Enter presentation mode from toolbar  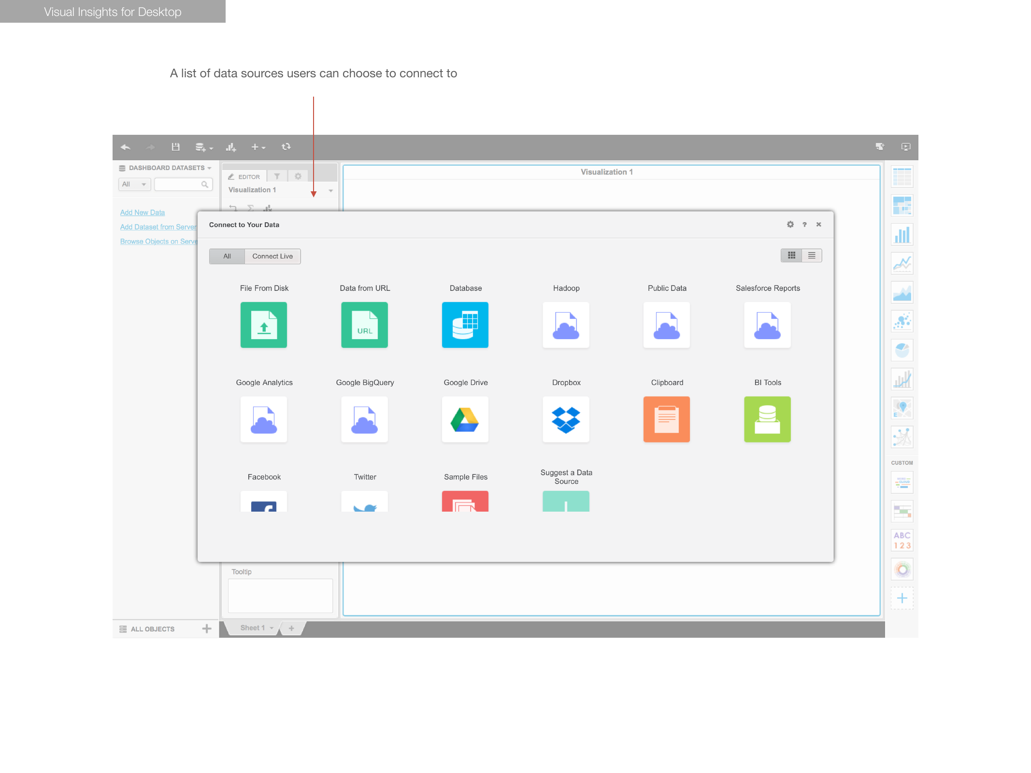tap(906, 147)
